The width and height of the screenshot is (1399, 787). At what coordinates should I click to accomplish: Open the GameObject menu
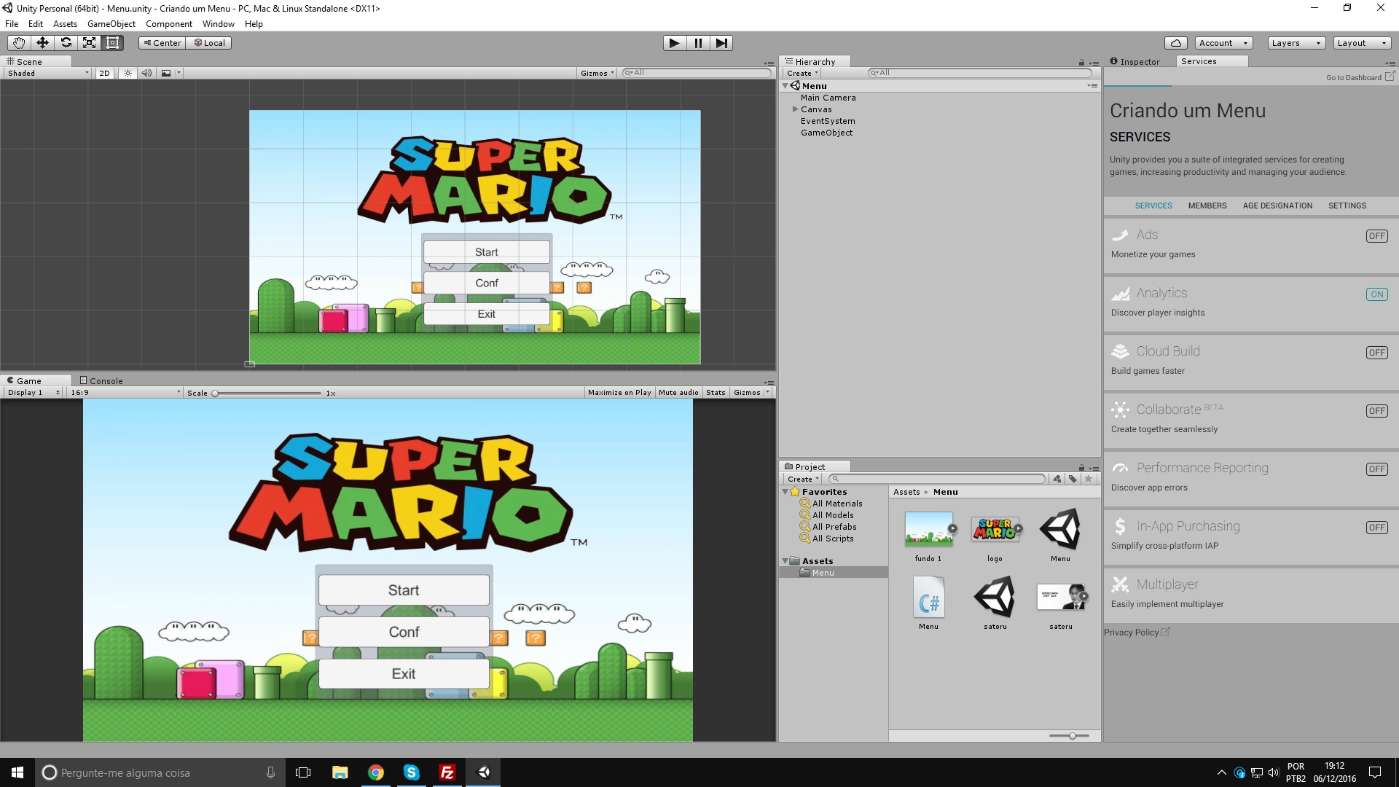pyautogui.click(x=111, y=24)
